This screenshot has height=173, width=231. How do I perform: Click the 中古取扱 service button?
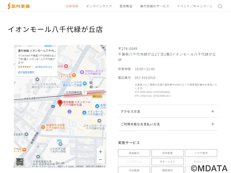pyautogui.click(x=134, y=170)
